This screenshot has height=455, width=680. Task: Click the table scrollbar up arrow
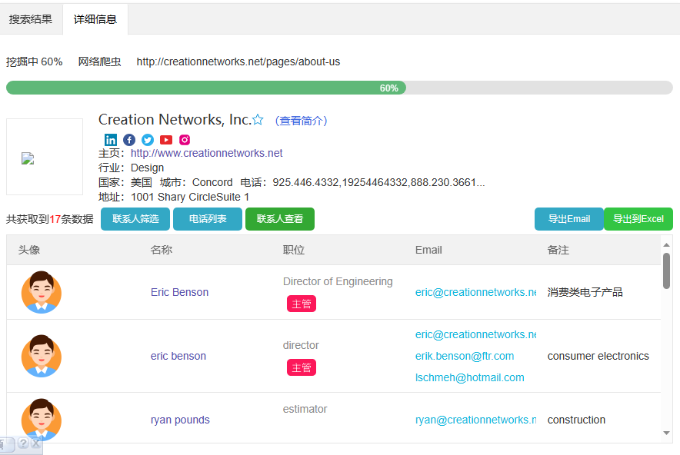pyautogui.click(x=667, y=245)
